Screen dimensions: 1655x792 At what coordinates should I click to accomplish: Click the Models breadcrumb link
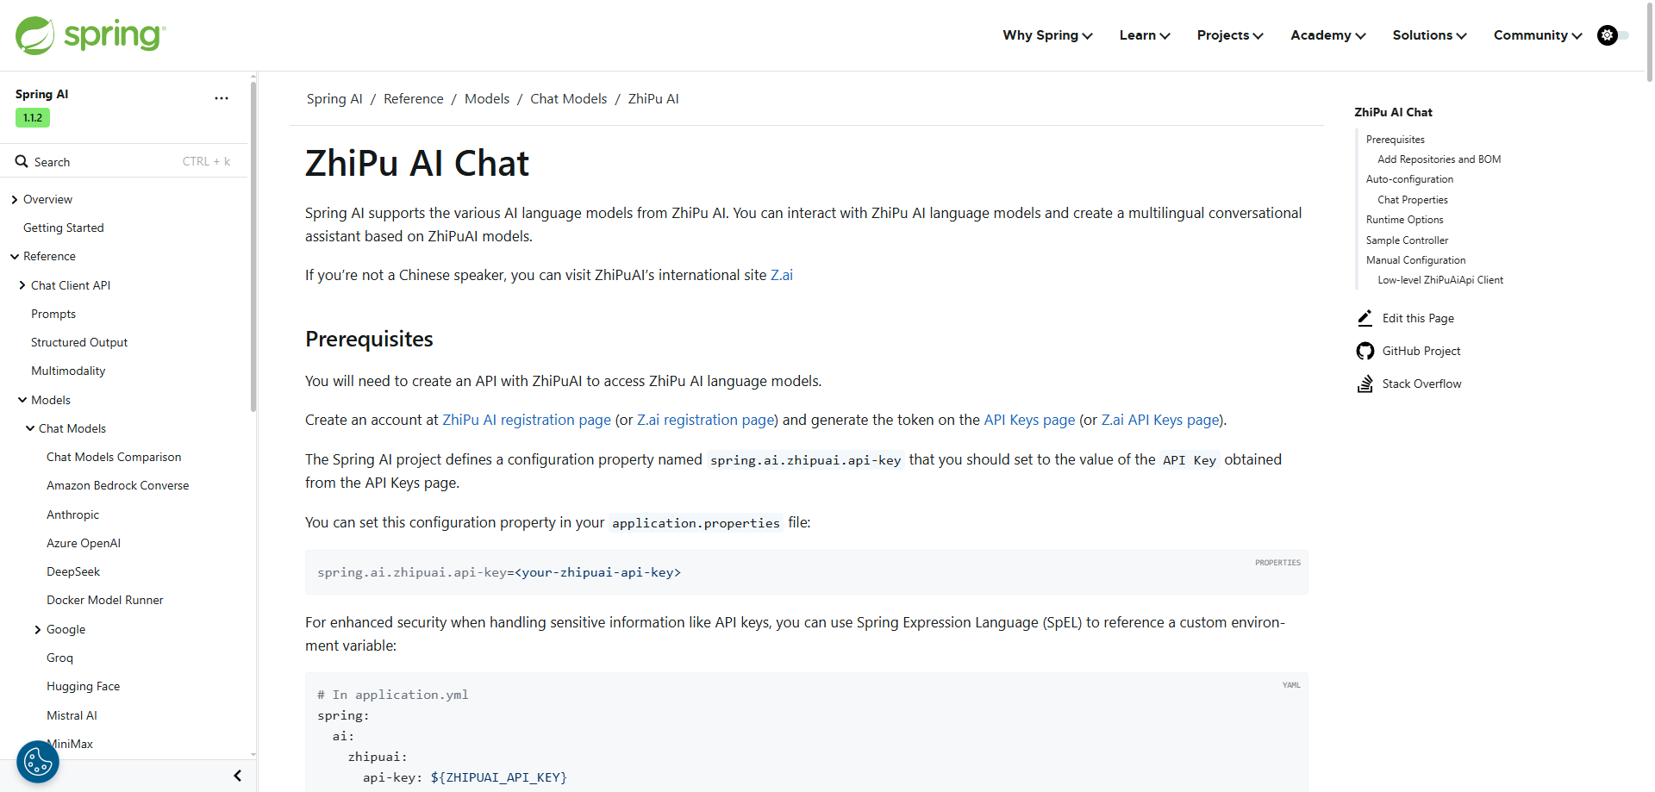[x=487, y=99]
